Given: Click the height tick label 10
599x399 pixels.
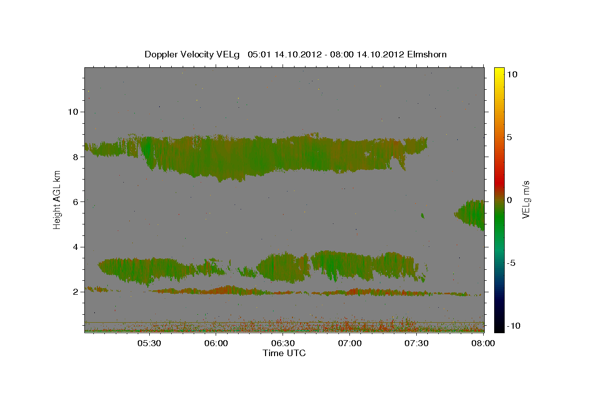Looking at the screenshot, I should [x=73, y=112].
